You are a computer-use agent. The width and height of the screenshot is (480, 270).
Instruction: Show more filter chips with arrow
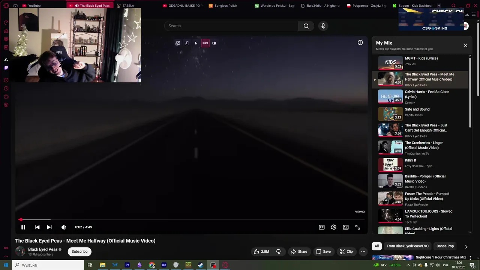pyautogui.click(x=466, y=246)
